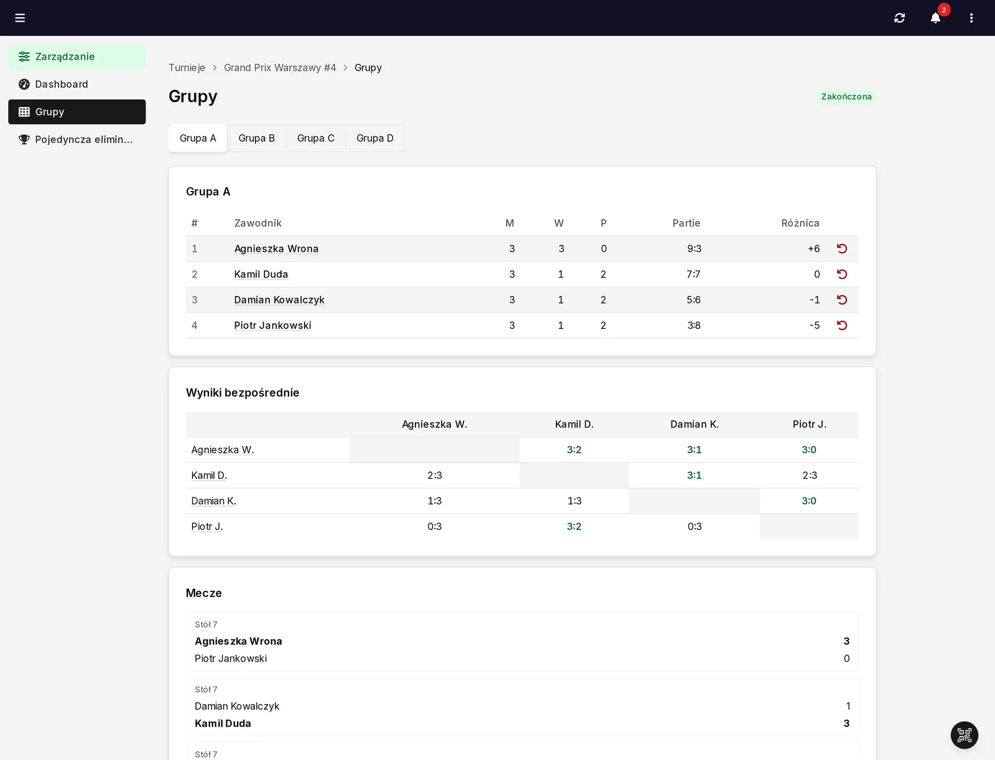Click the Kamil D. column header
The height and width of the screenshot is (760, 995).
(x=574, y=424)
